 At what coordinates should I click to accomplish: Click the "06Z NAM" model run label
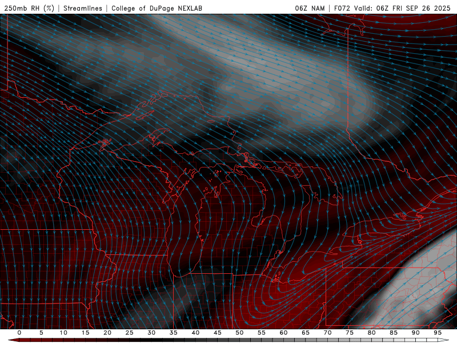(x=310, y=8)
